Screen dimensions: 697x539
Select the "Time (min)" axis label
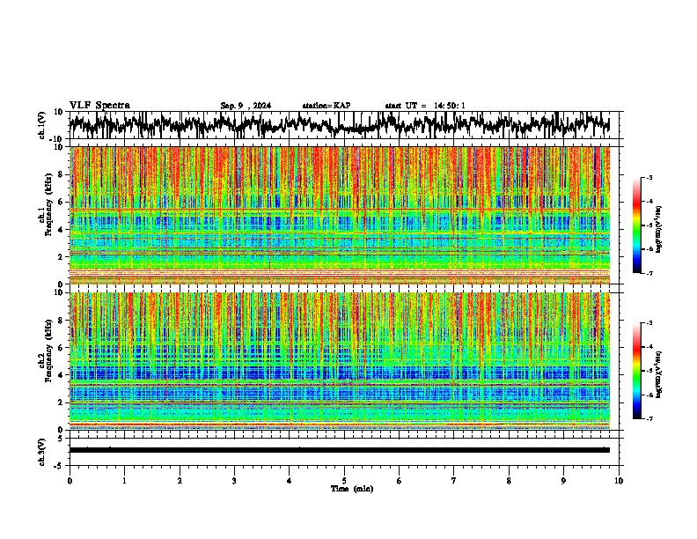(x=352, y=489)
